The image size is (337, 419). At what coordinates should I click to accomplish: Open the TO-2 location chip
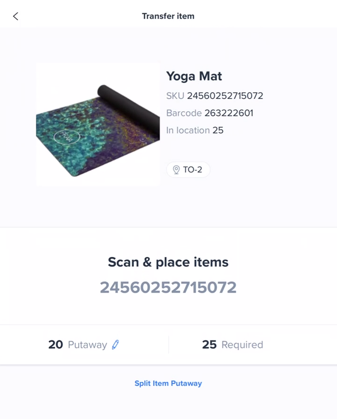188,170
